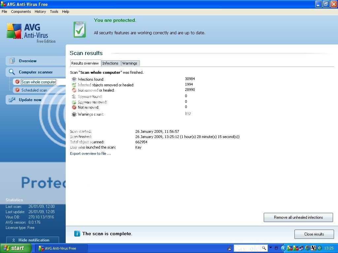Click the green globe tray icon
This screenshot has height=253, width=338.
(x=320, y=248)
